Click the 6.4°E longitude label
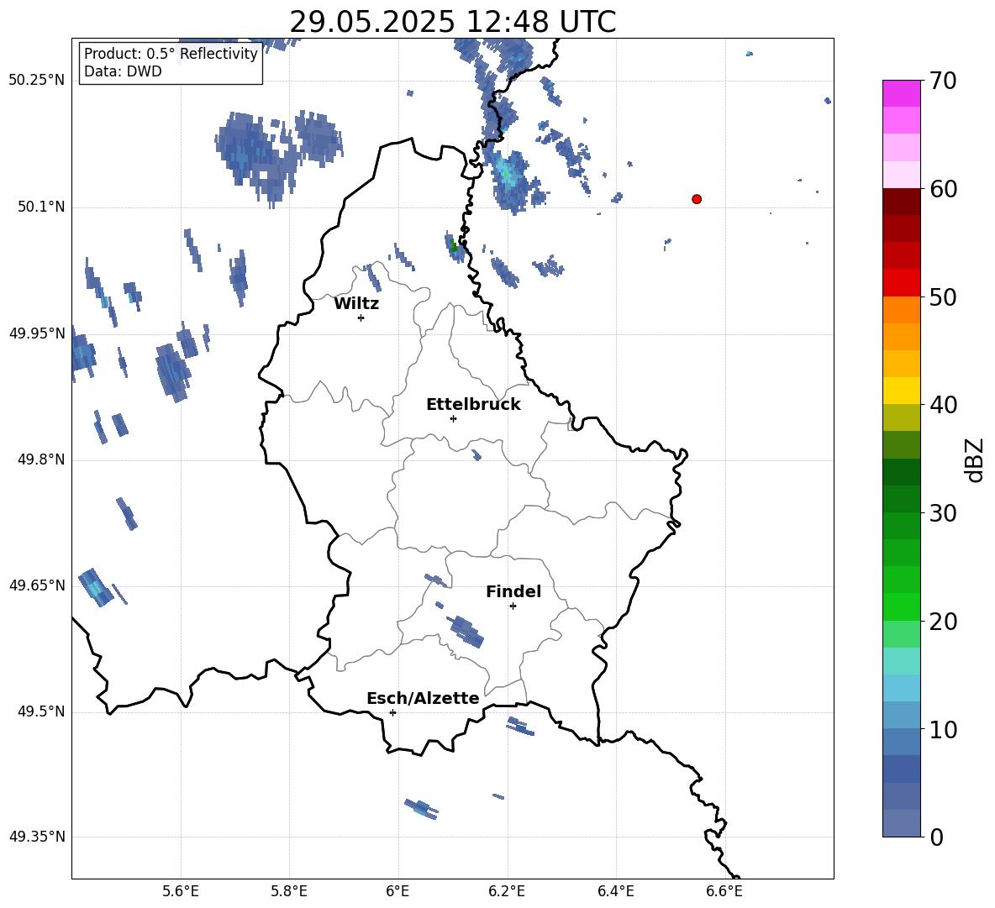 [x=615, y=891]
